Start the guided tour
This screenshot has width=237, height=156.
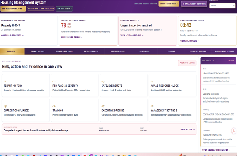pos(169,4)
